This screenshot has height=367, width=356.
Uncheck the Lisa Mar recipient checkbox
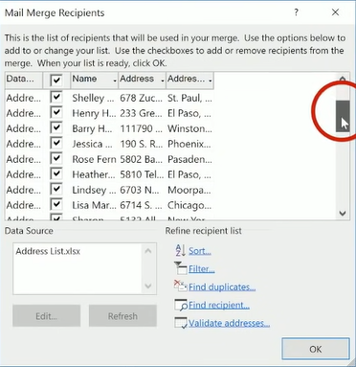(56, 204)
